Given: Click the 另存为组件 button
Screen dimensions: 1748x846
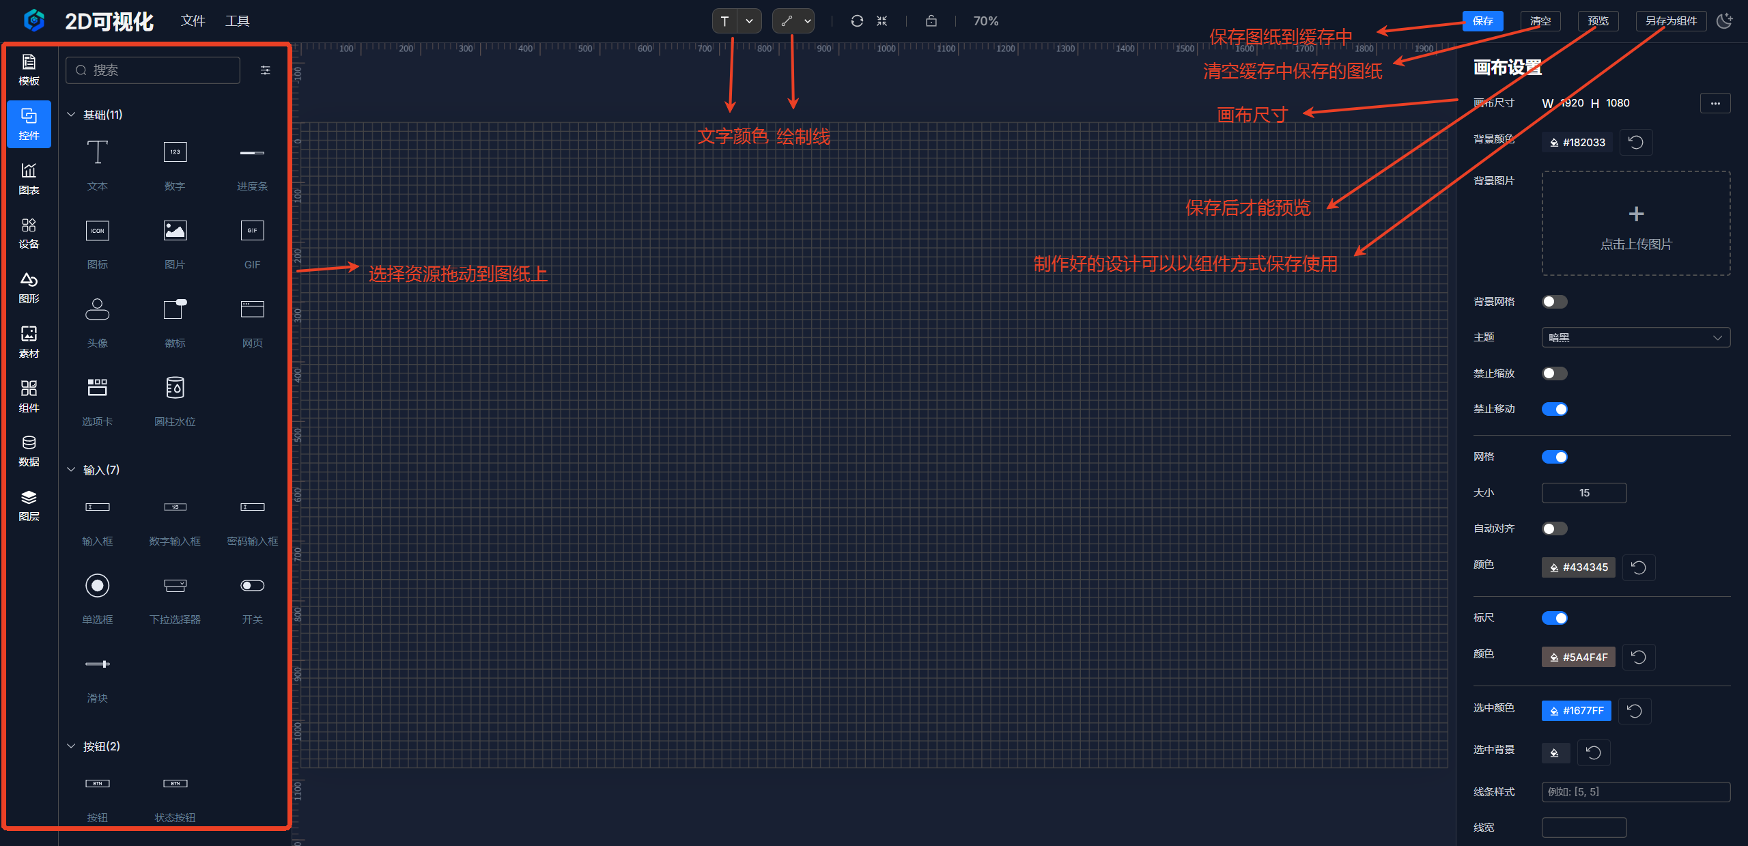Looking at the screenshot, I should click(1670, 21).
